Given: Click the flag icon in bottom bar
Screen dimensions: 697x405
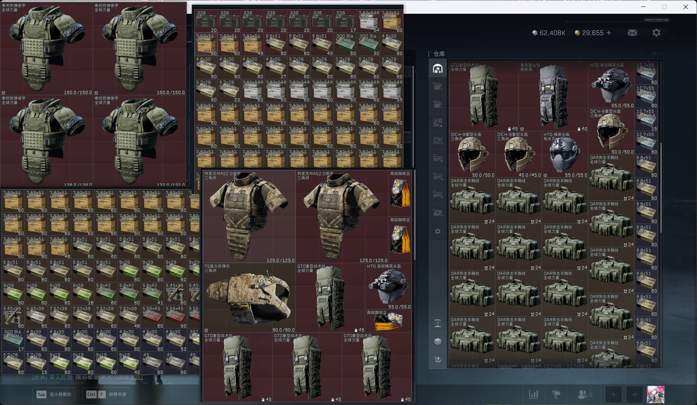Looking at the screenshot, I should pyautogui.click(x=556, y=395).
